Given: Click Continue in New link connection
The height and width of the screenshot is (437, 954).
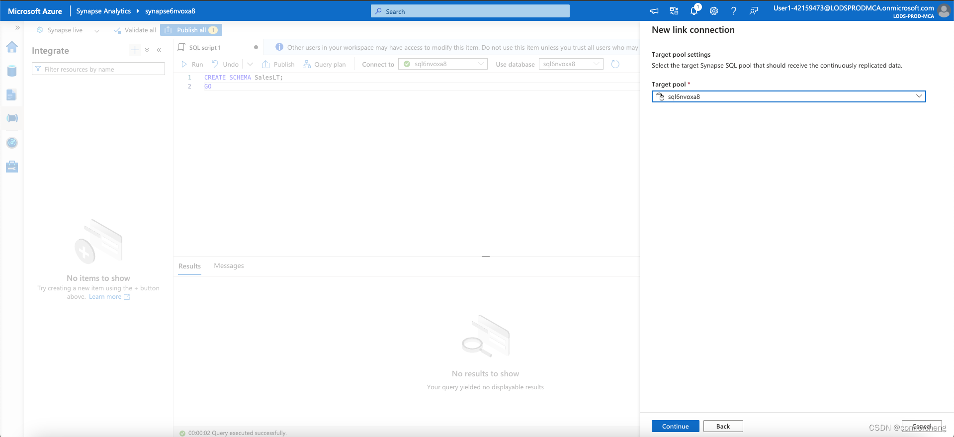Looking at the screenshot, I should coord(675,426).
